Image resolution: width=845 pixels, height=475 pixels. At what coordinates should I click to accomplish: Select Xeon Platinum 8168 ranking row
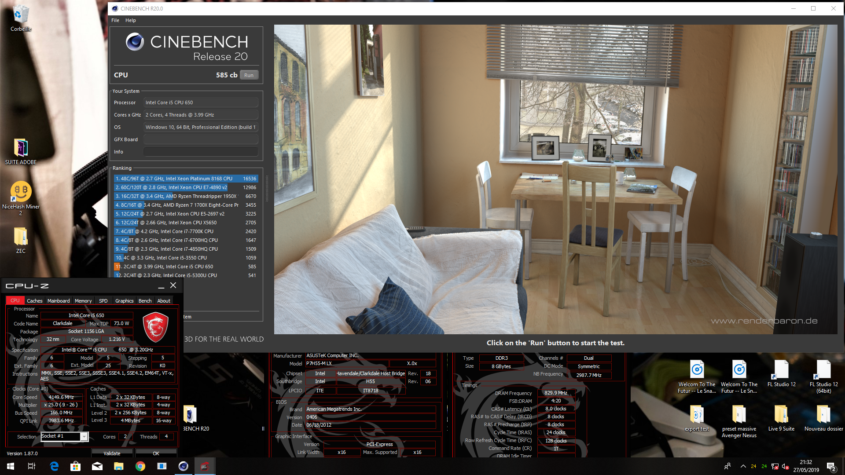tap(186, 179)
